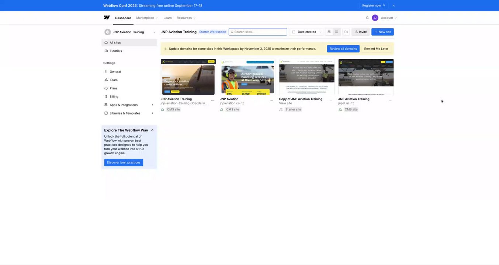Open the JNP Aviation site thumbnail

(x=247, y=77)
